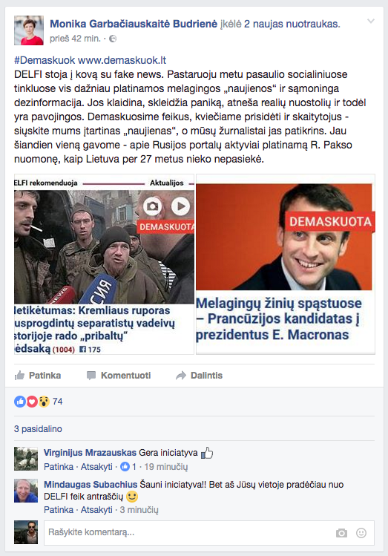The height and width of the screenshot is (556, 388).
Task: Click the blue like reaction icon
Action: tap(20, 402)
